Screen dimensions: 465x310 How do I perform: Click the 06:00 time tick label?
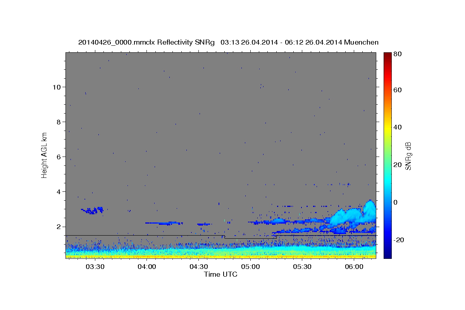(354, 267)
